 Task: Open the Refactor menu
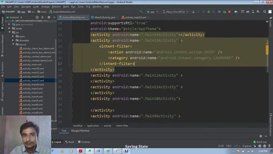pyautogui.click(x=56, y=7)
